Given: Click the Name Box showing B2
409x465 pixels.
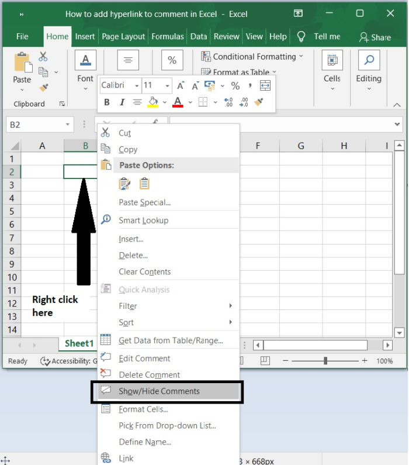Looking at the screenshot, I should [x=39, y=125].
